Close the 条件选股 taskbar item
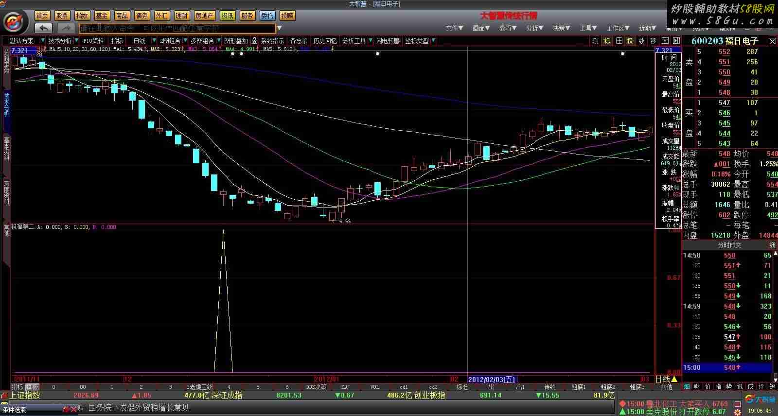This screenshot has height=416, width=778. click(73, 410)
